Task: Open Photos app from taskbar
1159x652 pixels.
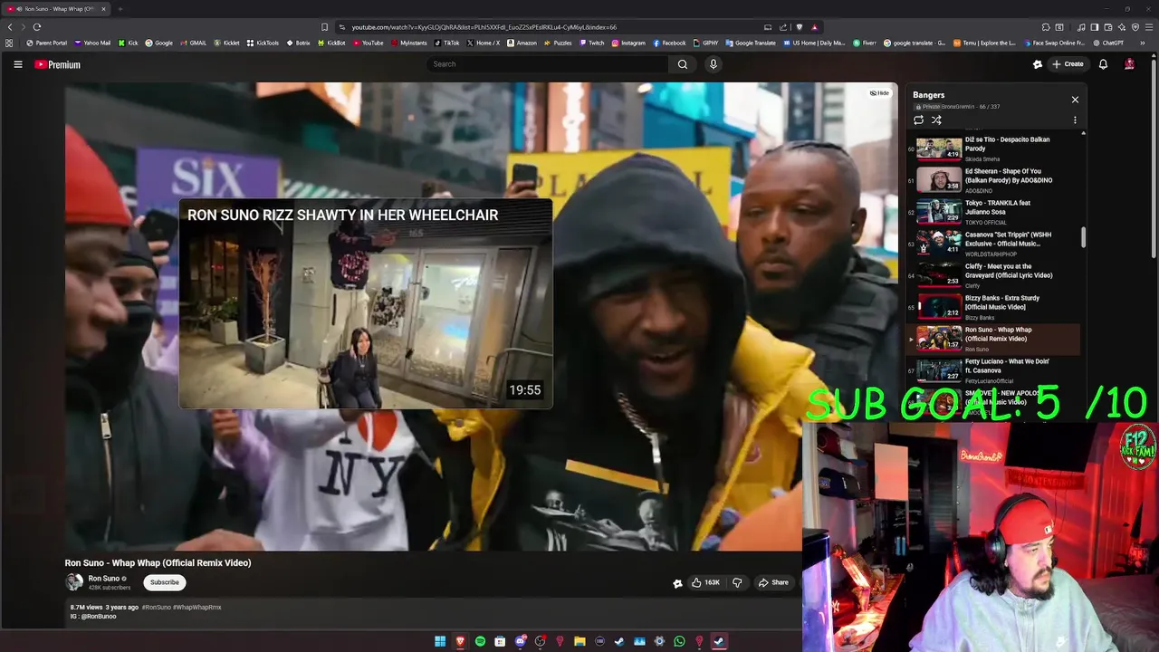Action: pyautogui.click(x=639, y=641)
